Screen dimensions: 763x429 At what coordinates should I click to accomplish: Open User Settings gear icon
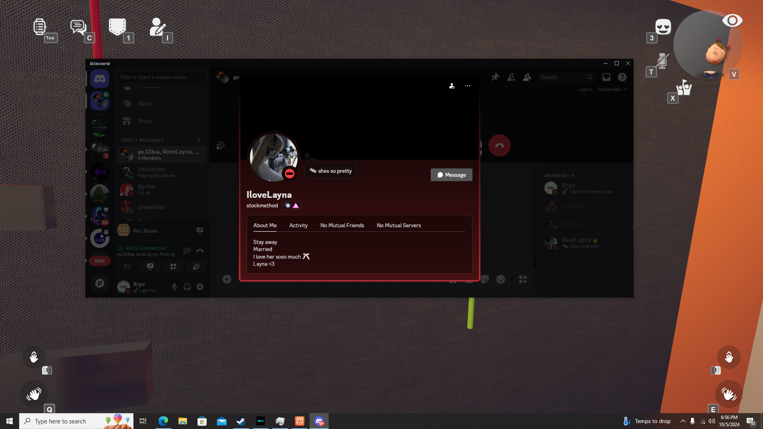click(x=200, y=287)
